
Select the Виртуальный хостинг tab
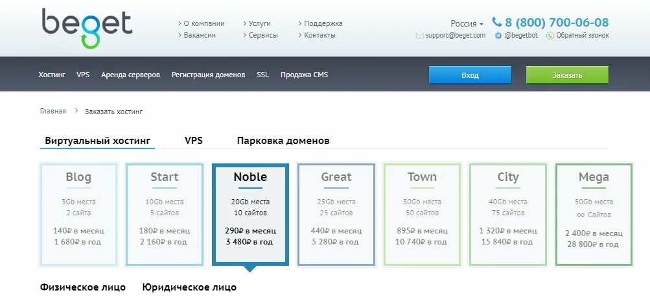point(97,141)
